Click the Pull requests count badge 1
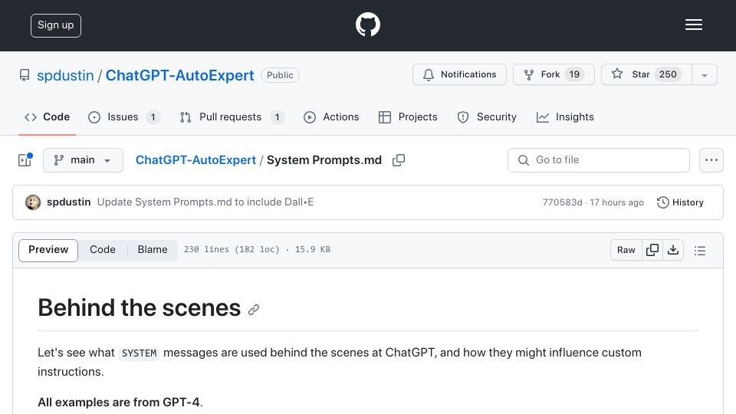Viewport: 736px width, 414px height. 278,117
